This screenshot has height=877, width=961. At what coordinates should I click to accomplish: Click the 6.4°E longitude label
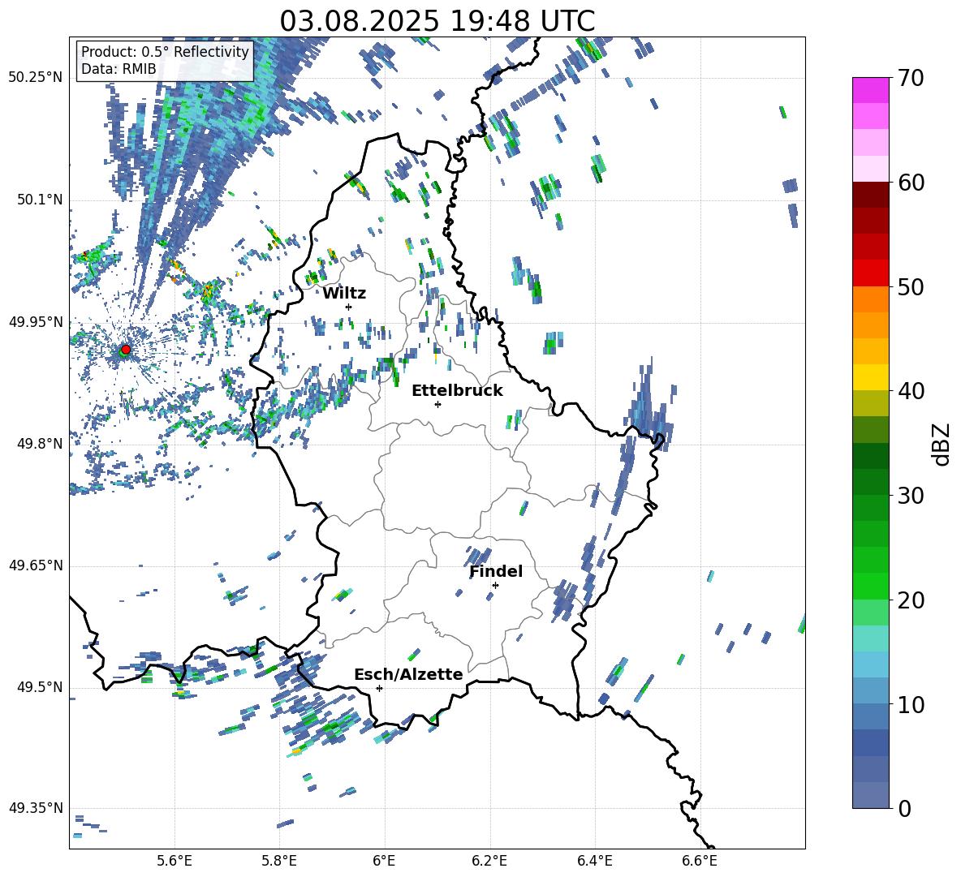click(594, 862)
